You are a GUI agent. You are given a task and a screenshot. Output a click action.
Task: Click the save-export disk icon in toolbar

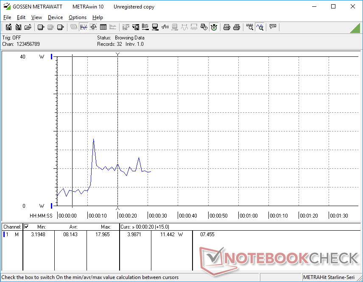(8, 27)
